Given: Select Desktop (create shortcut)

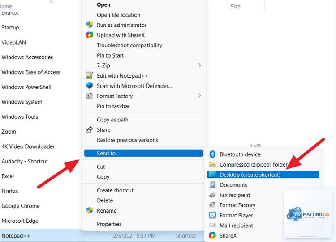Looking at the screenshot, I should coord(263,175).
